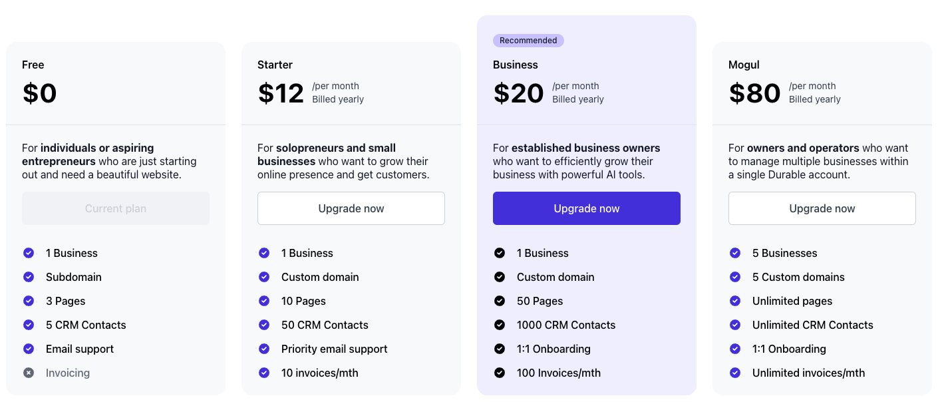
Task: Click checkmark beside Unlimited pages
Action: (735, 301)
